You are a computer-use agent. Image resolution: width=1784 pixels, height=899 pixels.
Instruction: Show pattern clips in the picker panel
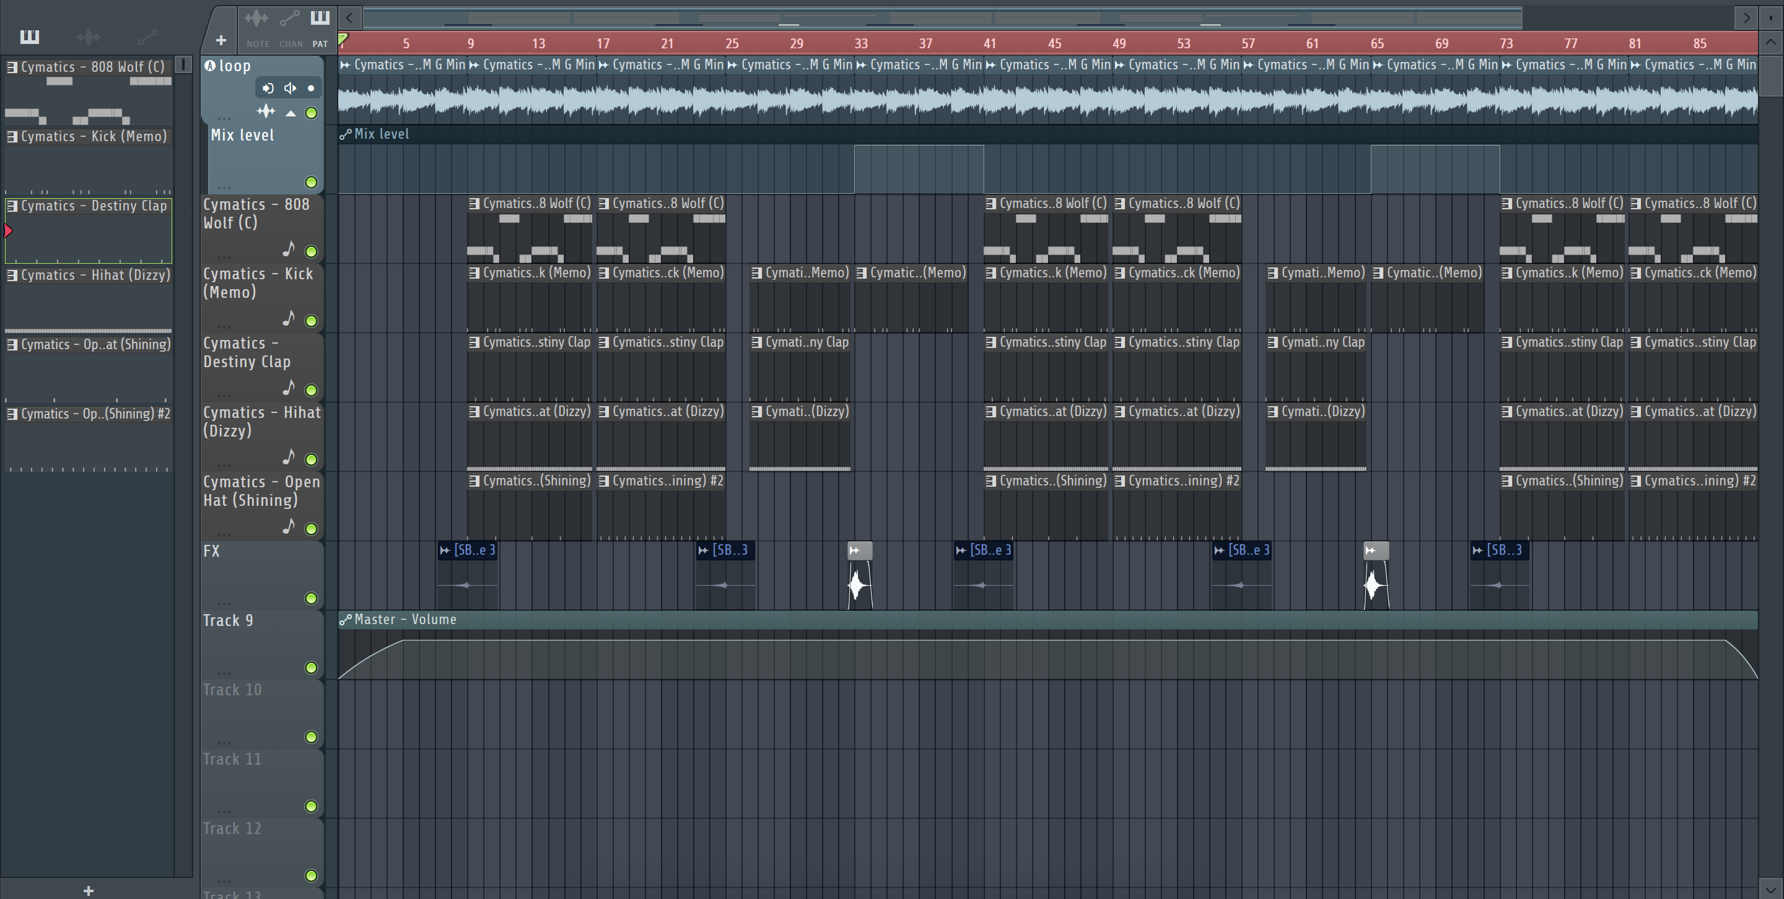point(29,36)
